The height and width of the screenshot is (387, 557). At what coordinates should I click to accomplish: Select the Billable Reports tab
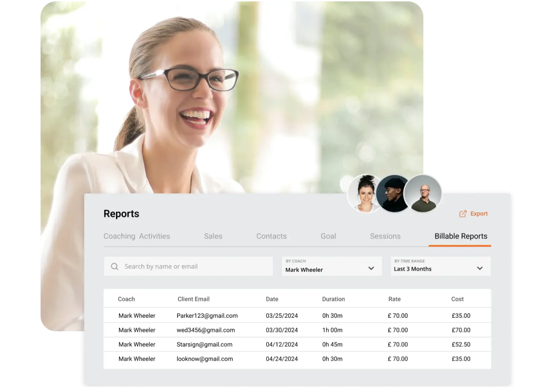(461, 236)
